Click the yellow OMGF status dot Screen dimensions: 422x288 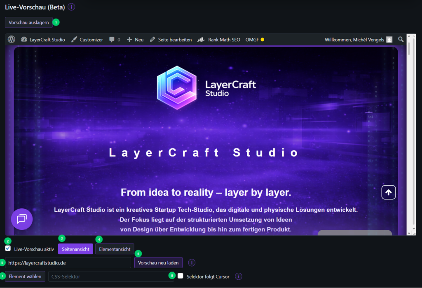(263, 40)
